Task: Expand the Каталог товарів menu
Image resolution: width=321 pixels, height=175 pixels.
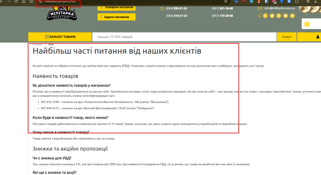Action: [60, 37]
